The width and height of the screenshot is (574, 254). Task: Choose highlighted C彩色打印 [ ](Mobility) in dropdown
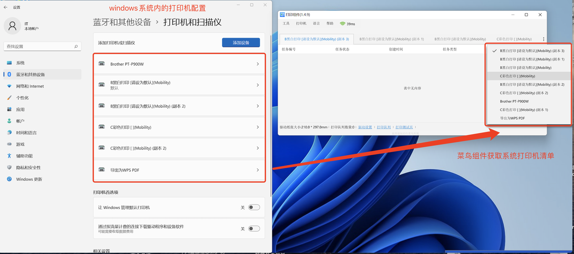click(x=529, y=76)
